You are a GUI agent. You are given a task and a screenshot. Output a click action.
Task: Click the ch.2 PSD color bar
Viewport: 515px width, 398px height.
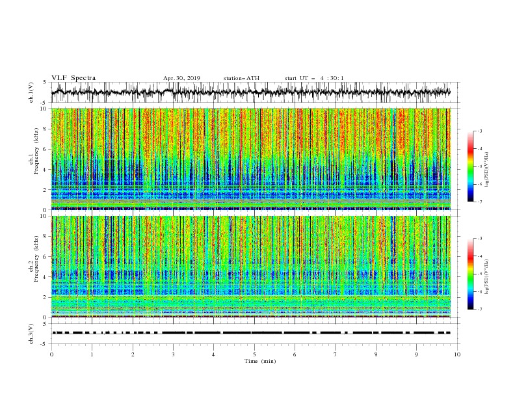pyautogui.click(x=470, y=274)
